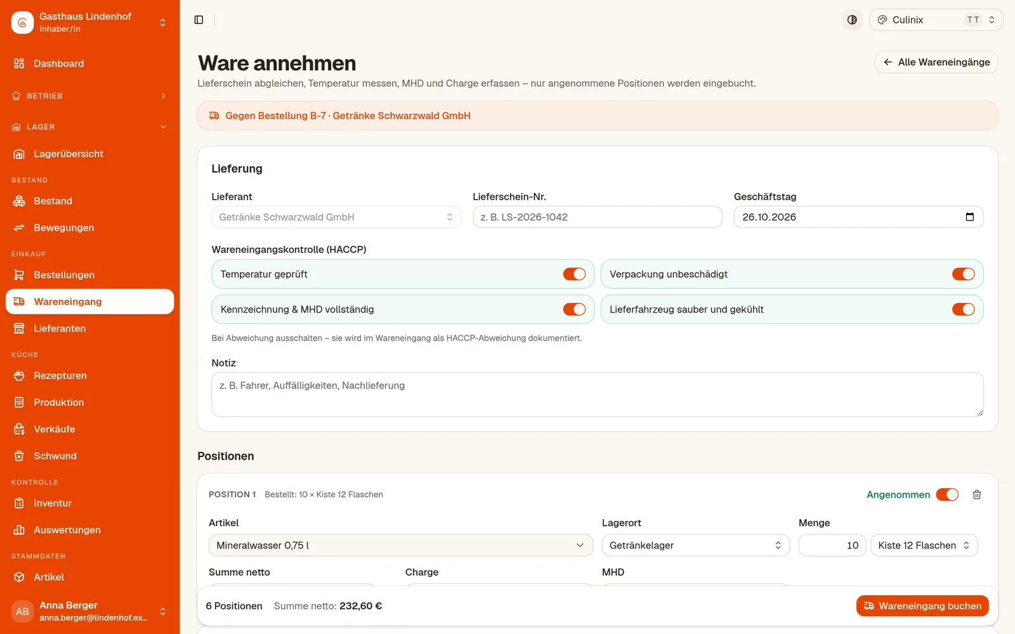Click the Notiz text area

coord(598,394)
